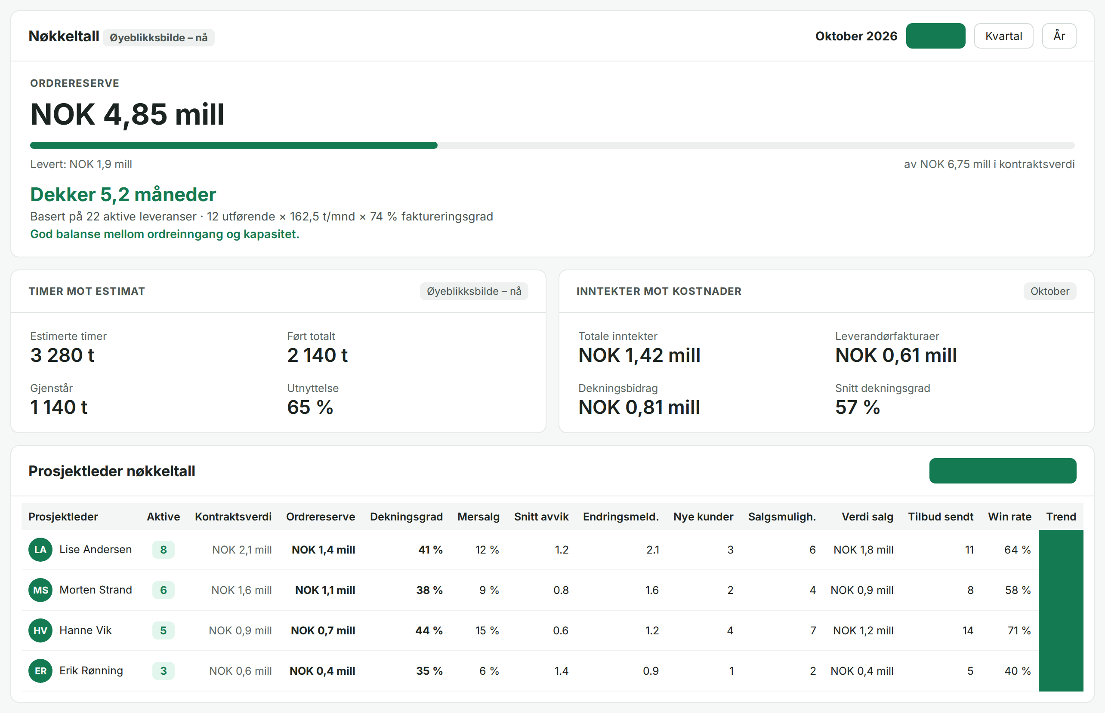Sort table by Win rate column header
This screenshot has width=1105, height=713.
point(1009,517)
